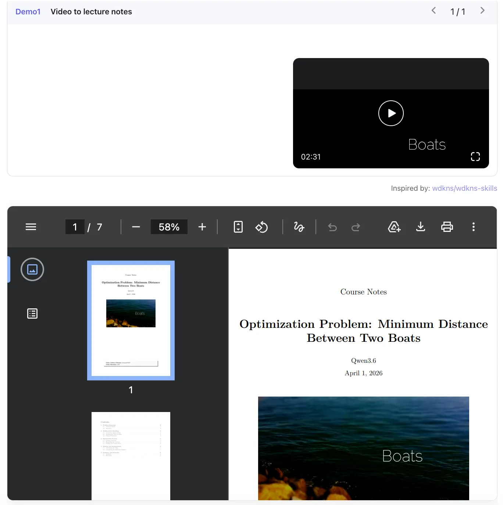
Task: Toggle fit to page view
Action: point(238,227)
